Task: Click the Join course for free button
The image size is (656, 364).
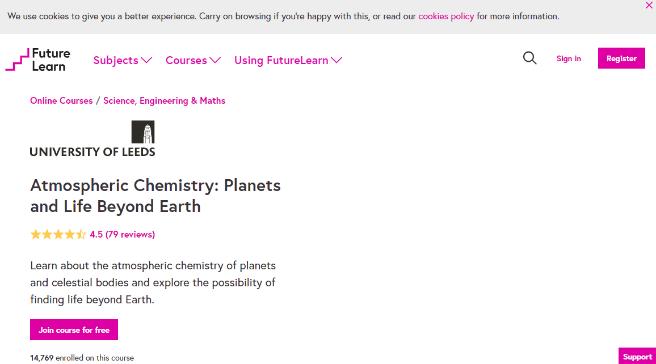Action: [x=74, y=329]
